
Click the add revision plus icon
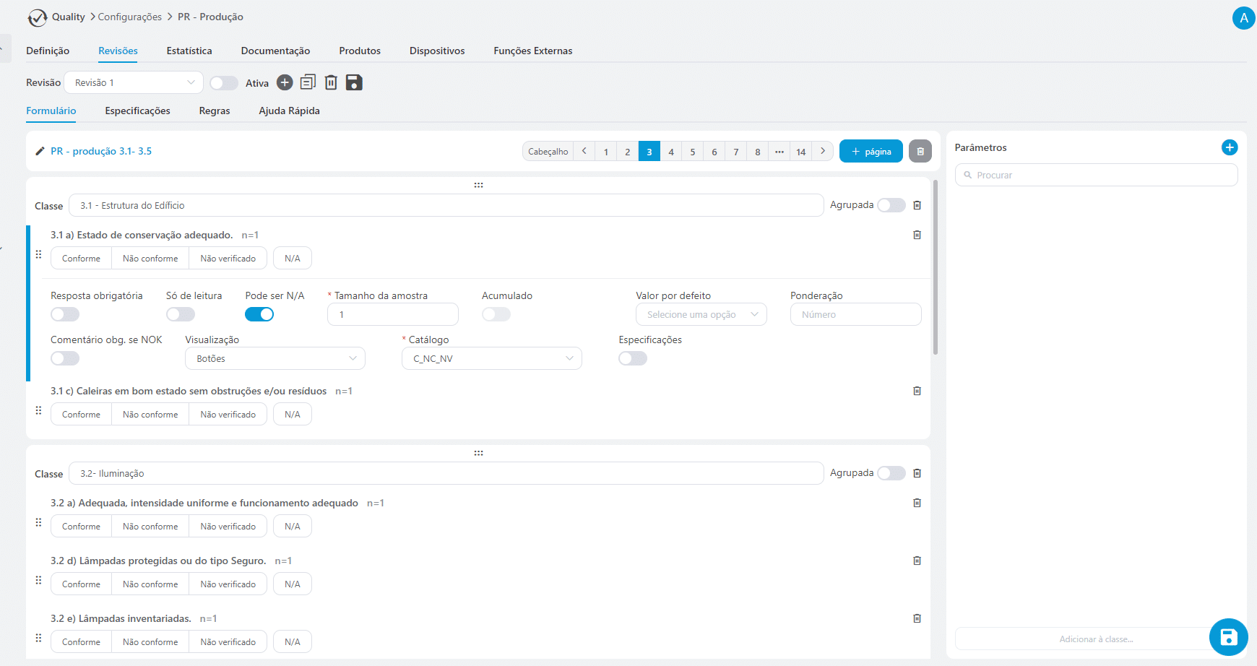(285, 82)
